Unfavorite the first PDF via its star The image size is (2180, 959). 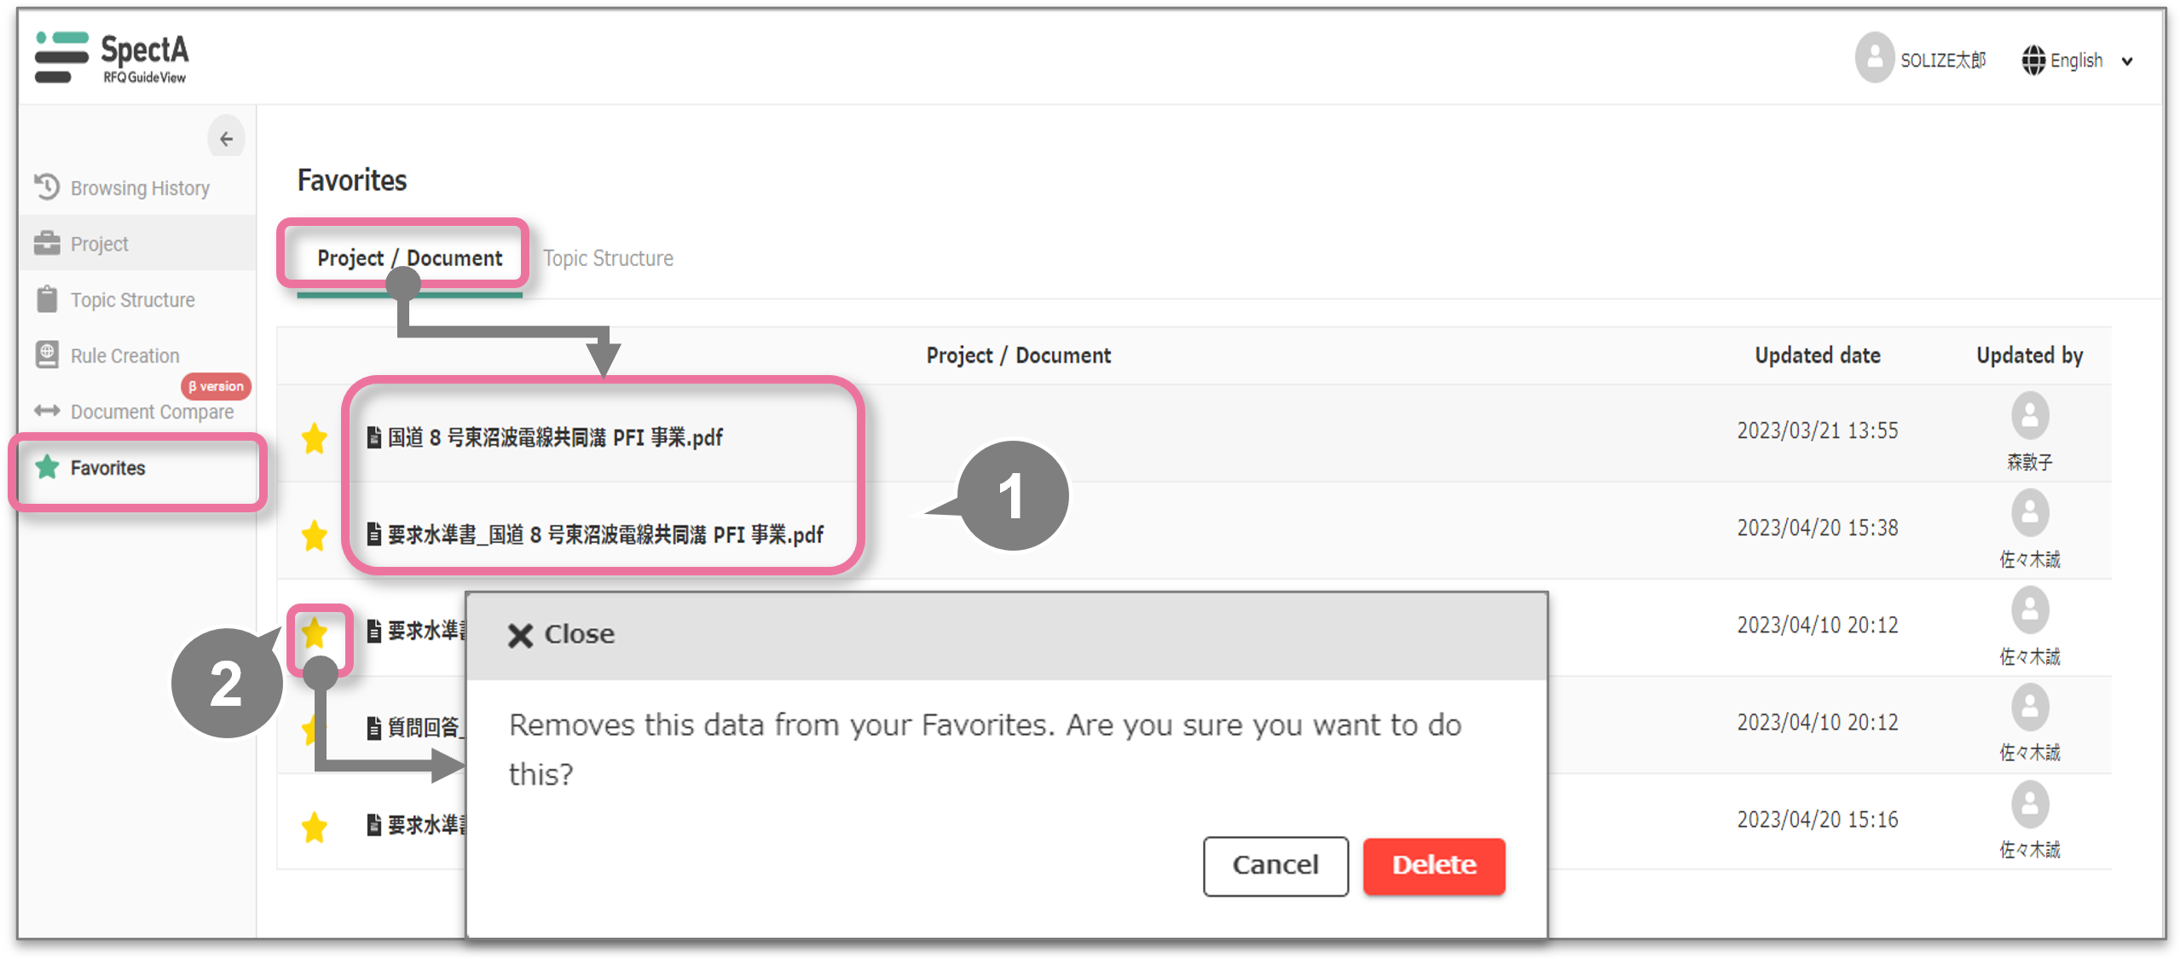[315, 438]
